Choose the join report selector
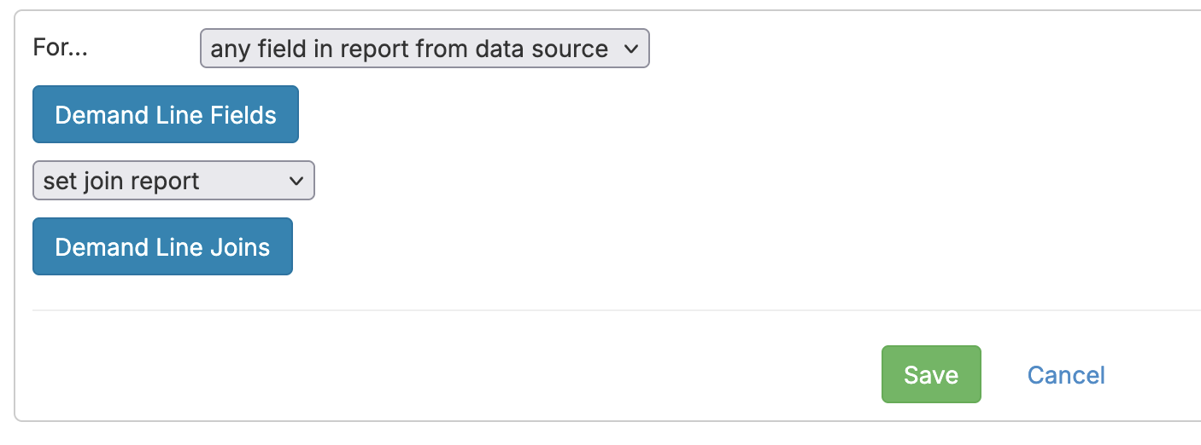 tap(173, 181)
